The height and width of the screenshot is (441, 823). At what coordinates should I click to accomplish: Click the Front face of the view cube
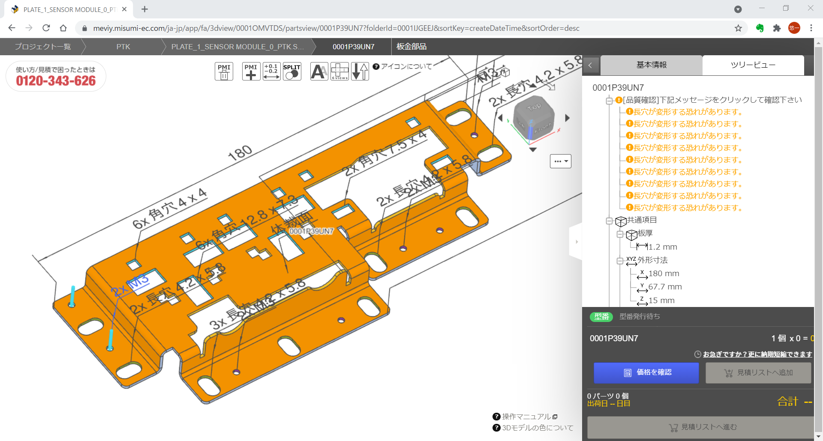(x=542, y=128)
